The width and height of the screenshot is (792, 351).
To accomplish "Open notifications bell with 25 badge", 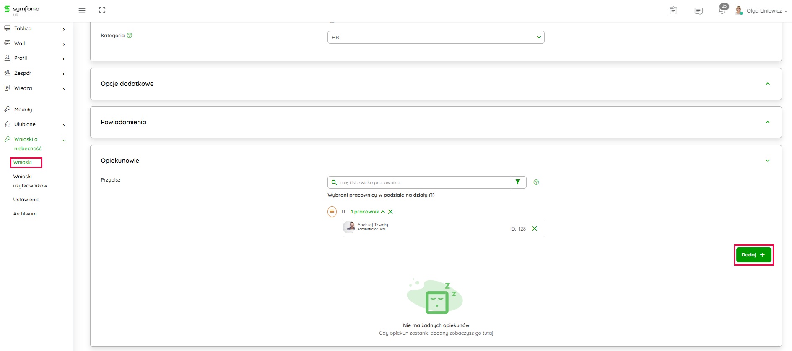I will point(722,10).
